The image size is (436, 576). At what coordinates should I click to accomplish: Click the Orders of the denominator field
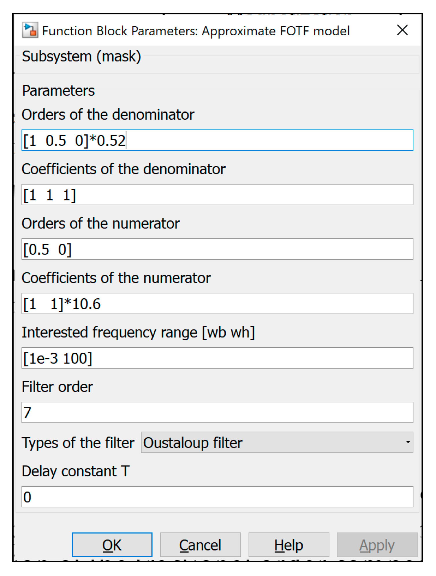[217, 140]
